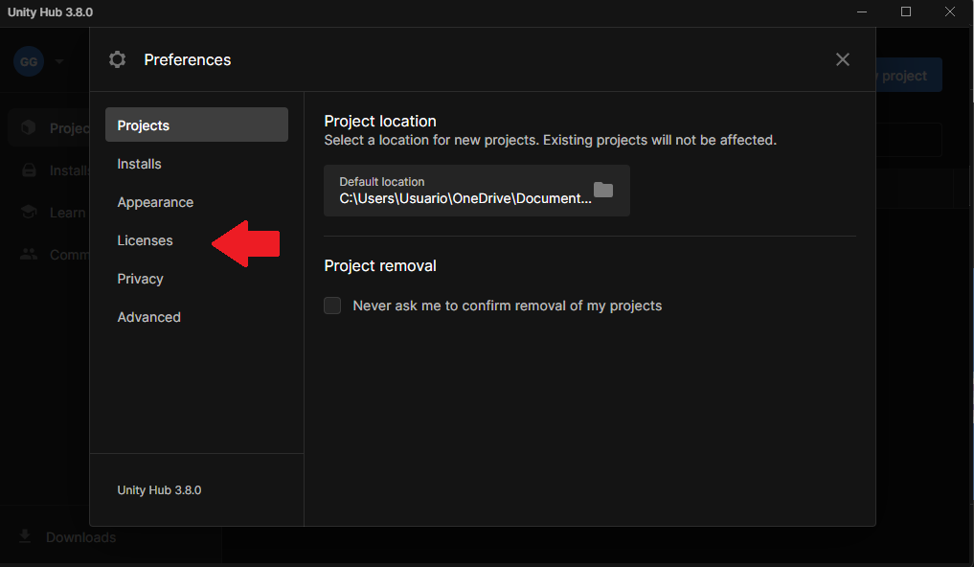The image size is (974, 567).
Task: Browse for default project location folder icon
Action: tap(603, 190)
